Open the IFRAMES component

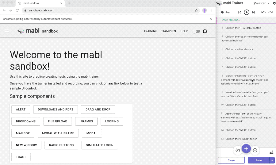[x=86, y=121]
